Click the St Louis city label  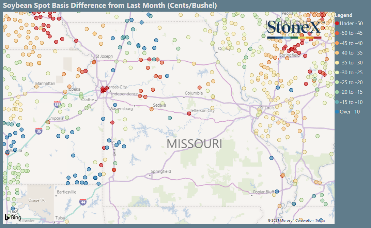click(x=267, y=108)
